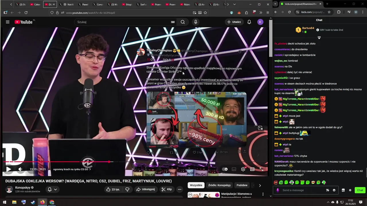Image resolution: width=367 pixels, height=206 pixels.
Task: Open options menu for the suggested video
Action: (263, 194)
